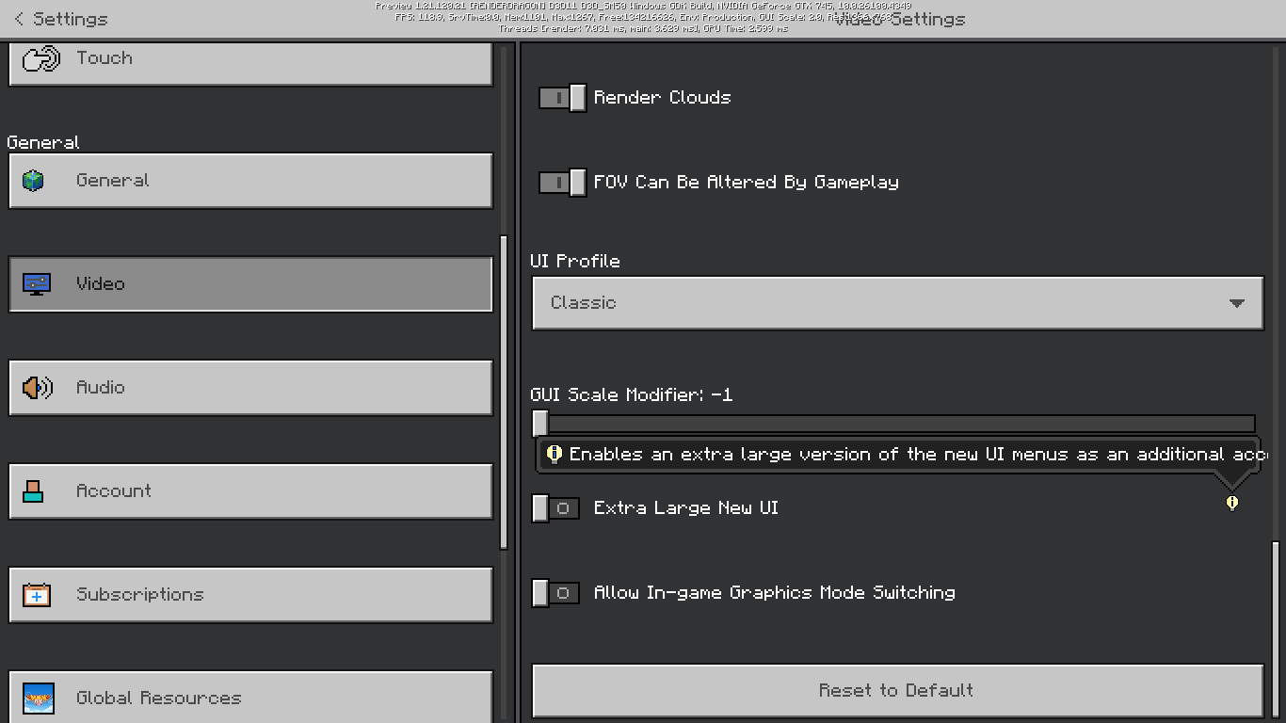
Task: Click the info bulb beside Extra Large New UI
Action: tap(1232, 503)
